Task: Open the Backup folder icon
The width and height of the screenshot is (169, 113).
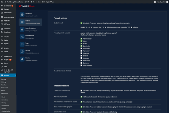Action: click(23, 51)
